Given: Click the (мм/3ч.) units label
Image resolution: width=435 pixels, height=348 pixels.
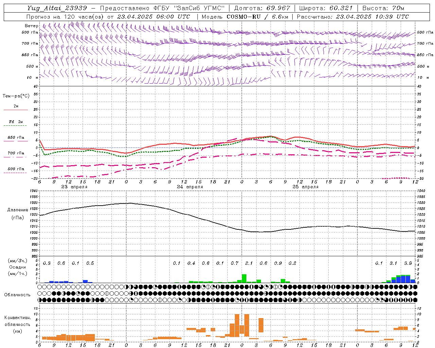Looking at the screenshot, I should point(18,261).
